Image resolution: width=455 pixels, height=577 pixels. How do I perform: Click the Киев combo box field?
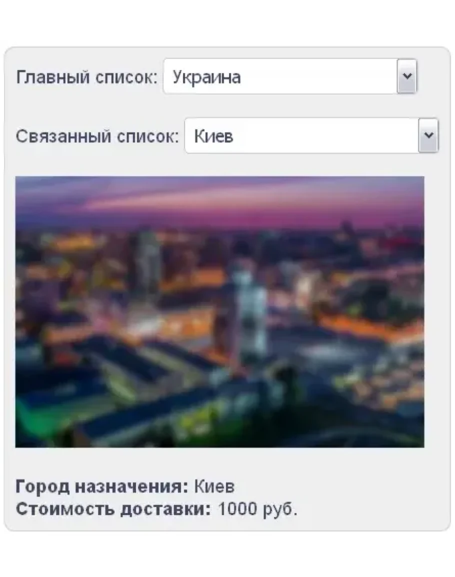click(x=311, y=135)
